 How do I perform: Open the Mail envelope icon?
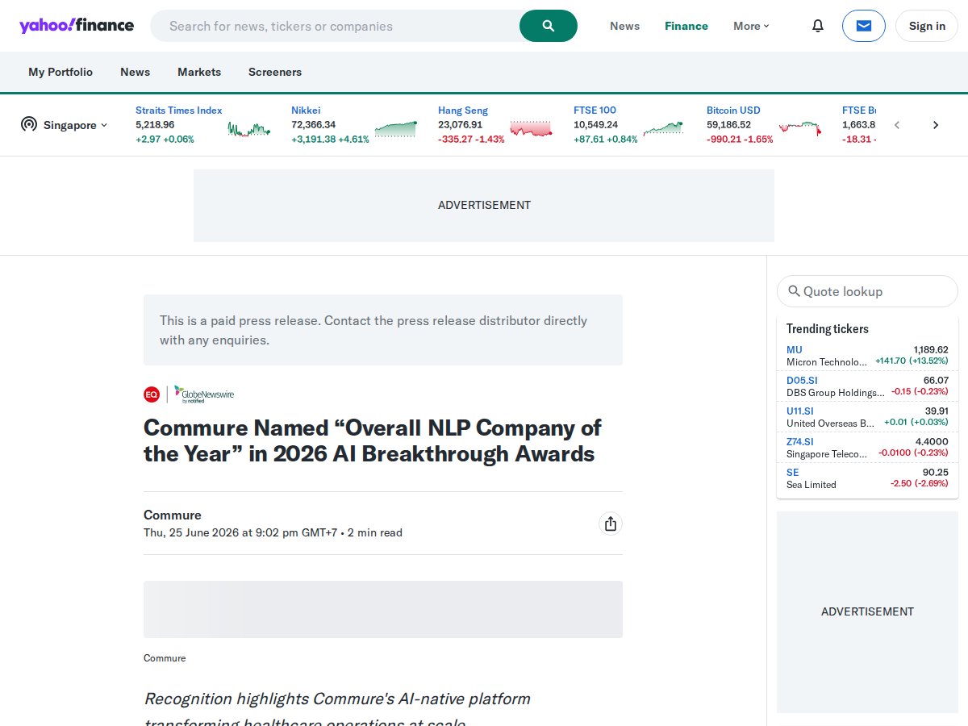864,26
